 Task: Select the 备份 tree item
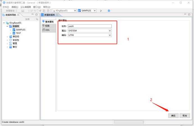pos(15,47)
